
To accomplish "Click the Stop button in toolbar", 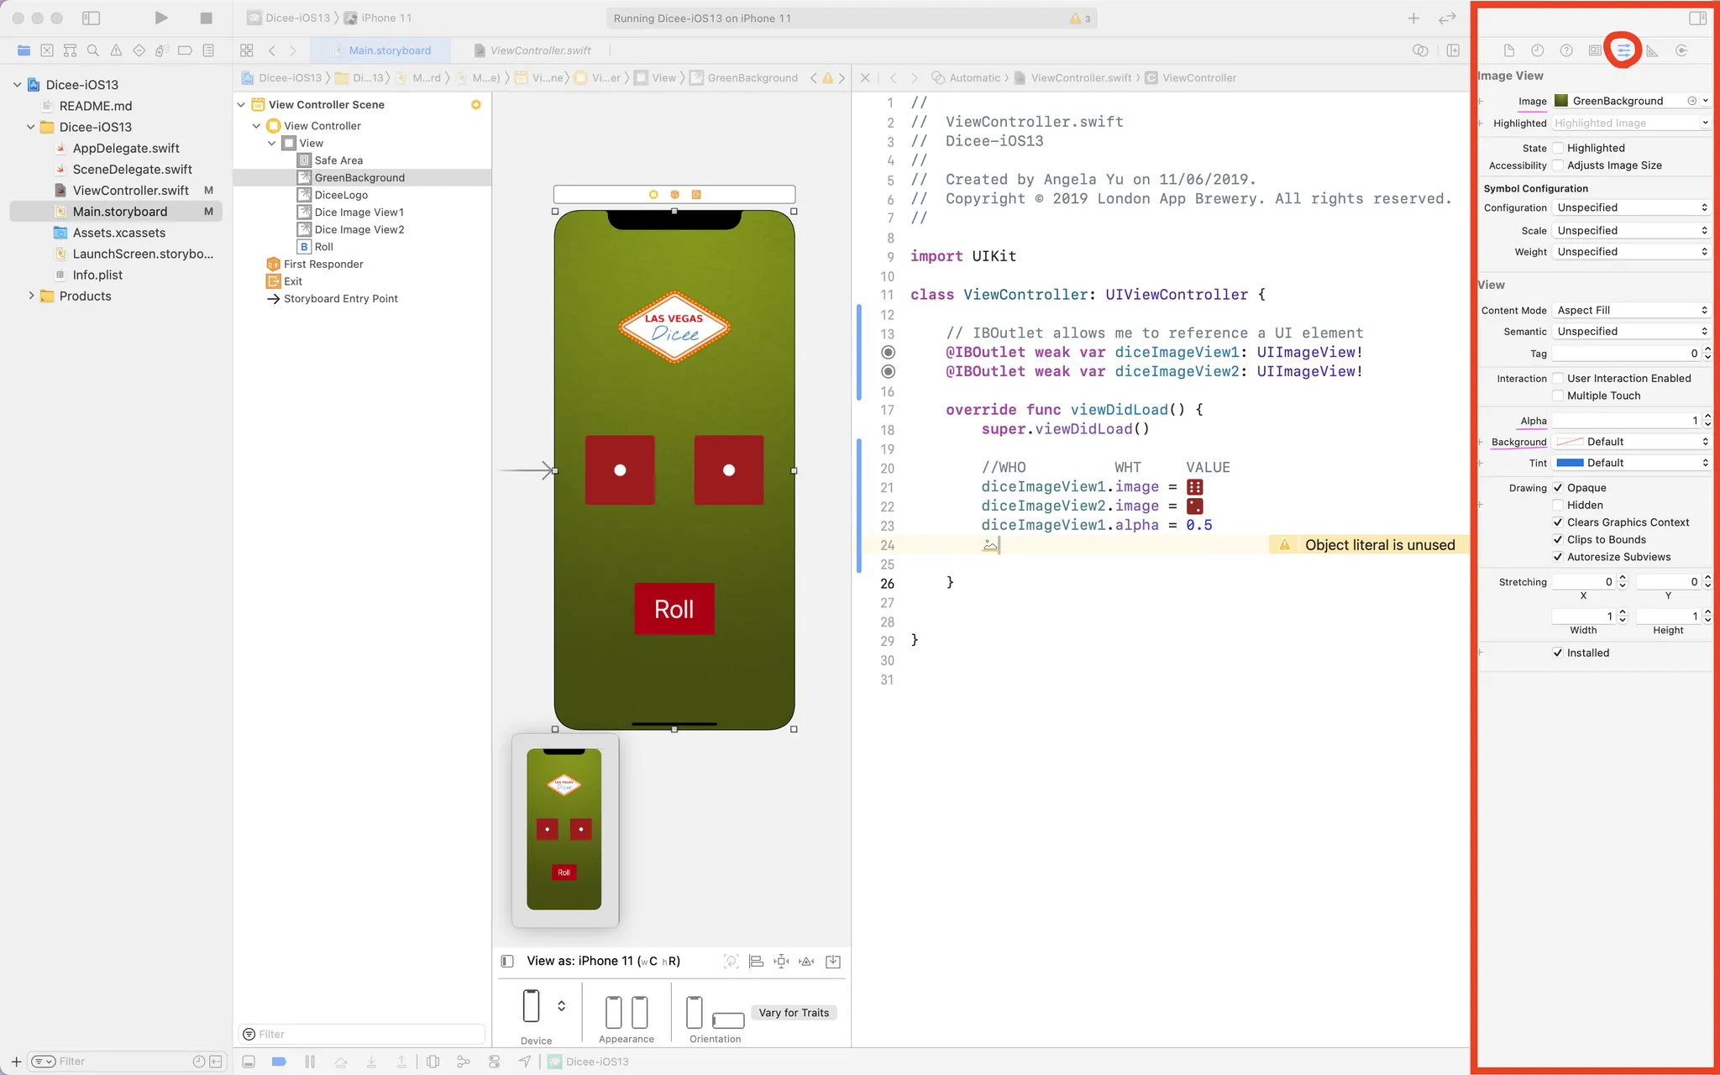I will [x=206, y=18].
